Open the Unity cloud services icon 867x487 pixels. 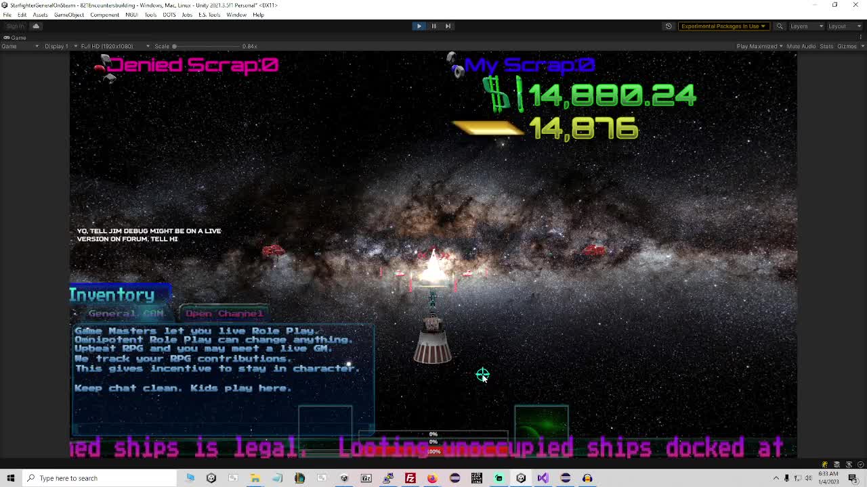click(36, 26)
